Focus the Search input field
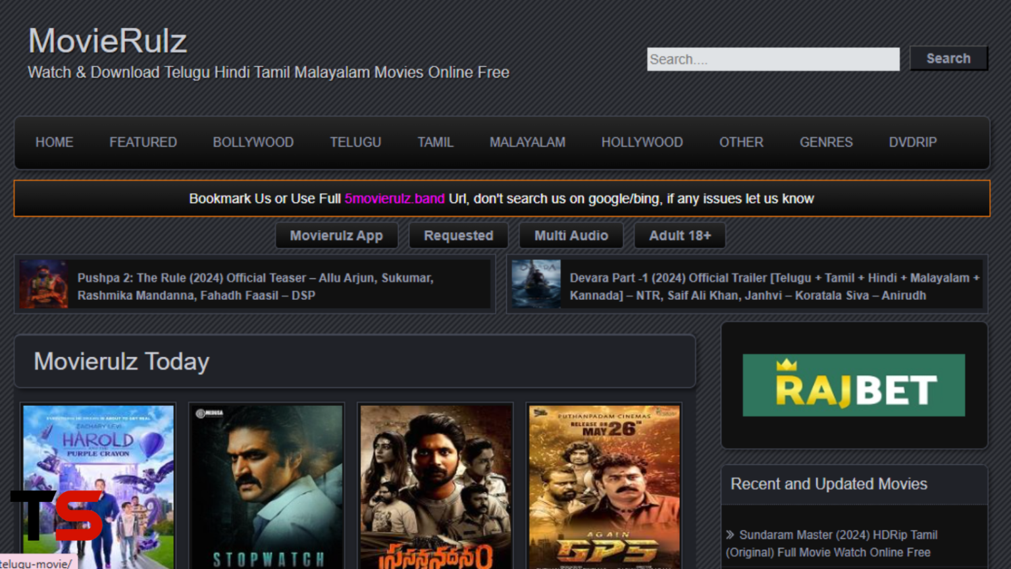1011x569 pixels. 773,59
